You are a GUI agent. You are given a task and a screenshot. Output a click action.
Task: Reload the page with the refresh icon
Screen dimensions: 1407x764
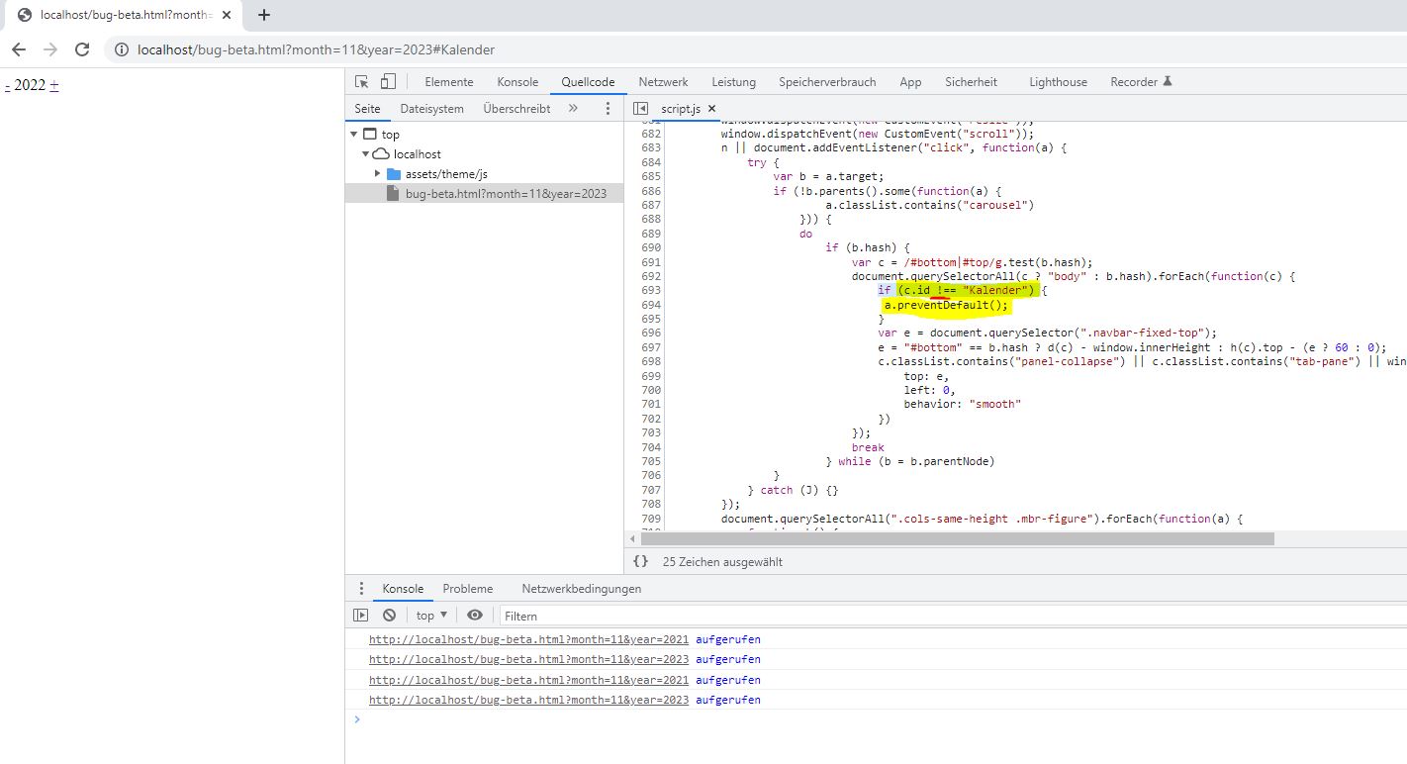[x=82, y=49]
